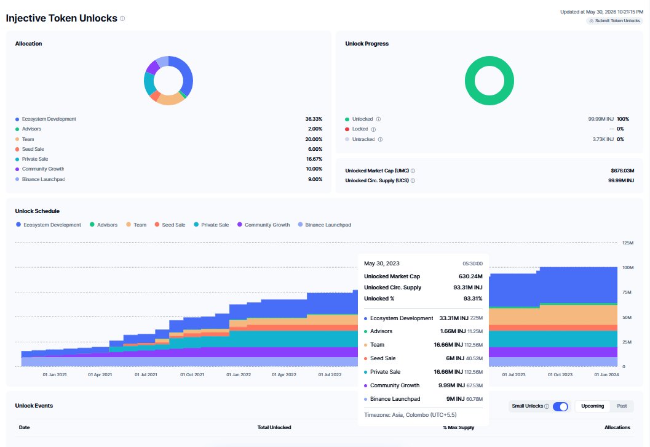Click Community Growth row in Allocation list
650x447 pixels.
pos(168,169)
